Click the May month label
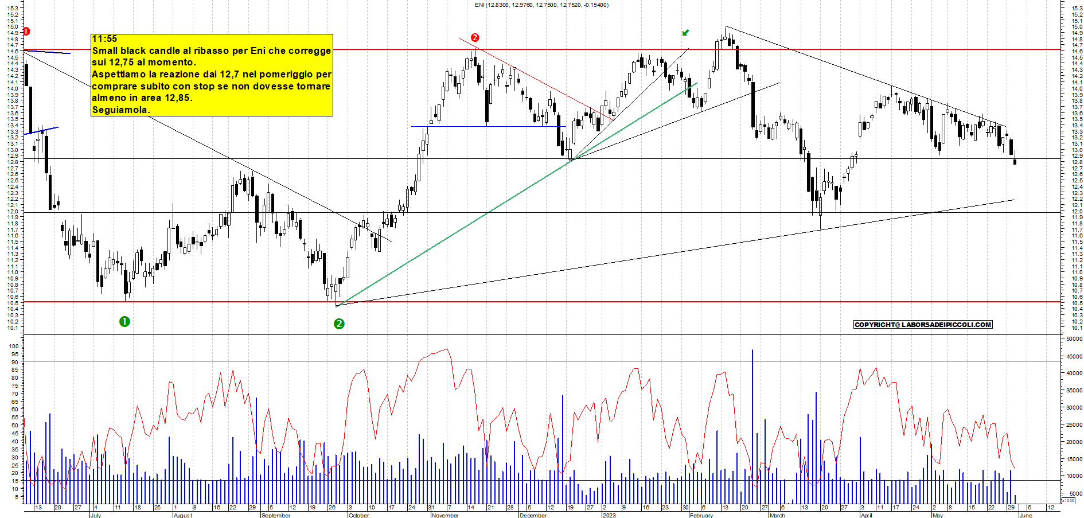This screenshot has height=518, width=1084. pos(938,515)
